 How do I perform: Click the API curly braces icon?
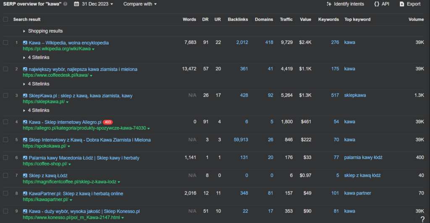[x=377, y=4]
